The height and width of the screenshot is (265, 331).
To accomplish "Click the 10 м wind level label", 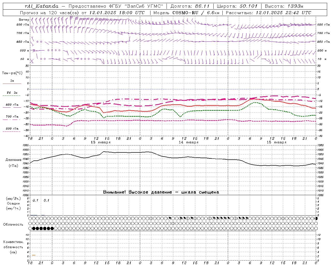I will pyautogui.click(x=25, y=59).
